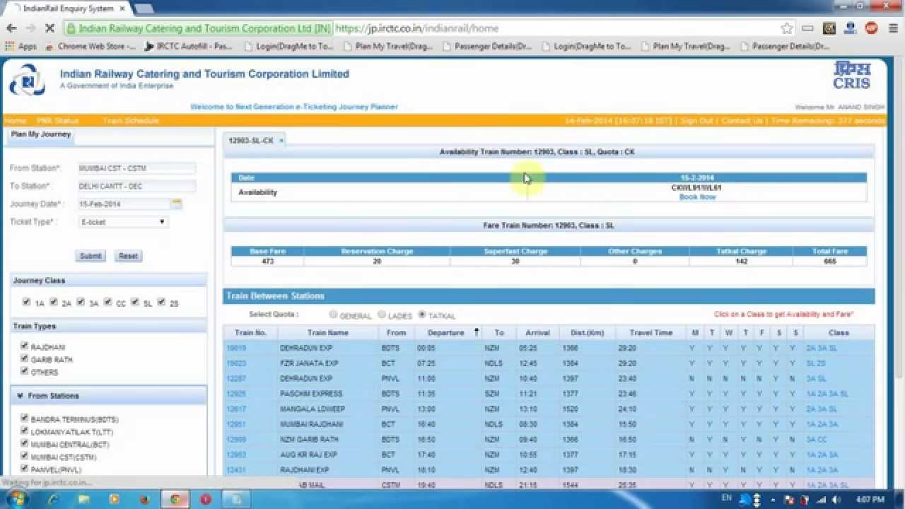Viewport: 905px width, 509px height.
Task: Uncheck MUMBAI CENTRAL(BCT) station
Action: click(25, 444)
